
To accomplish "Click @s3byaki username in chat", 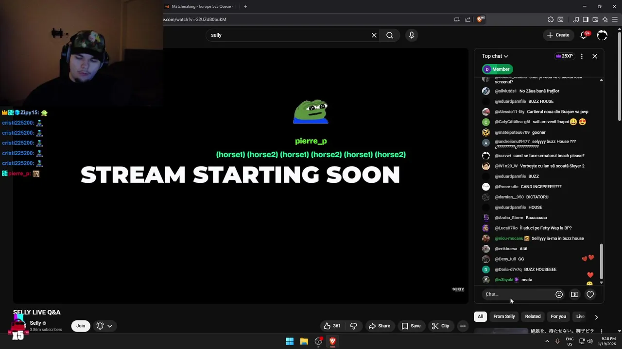I will tap(504, 280).
